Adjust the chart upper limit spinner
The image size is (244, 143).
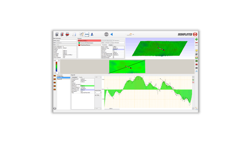click(98, 77)
